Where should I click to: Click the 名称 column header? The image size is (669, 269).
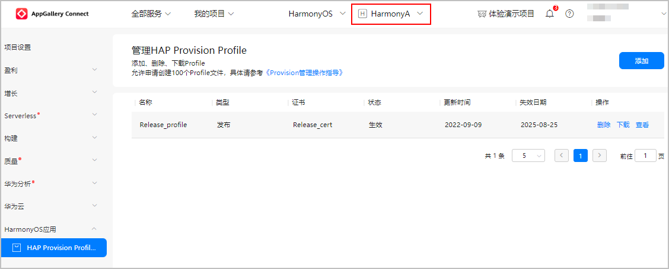tap(145, 103)
